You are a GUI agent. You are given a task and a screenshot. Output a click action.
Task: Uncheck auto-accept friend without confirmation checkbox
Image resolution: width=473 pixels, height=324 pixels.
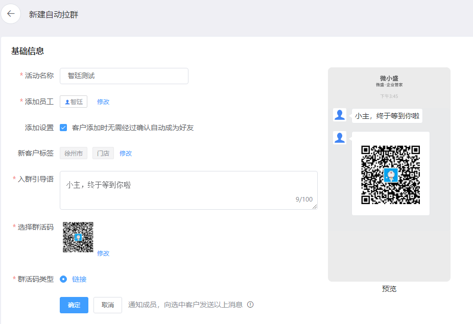point(63,128)
